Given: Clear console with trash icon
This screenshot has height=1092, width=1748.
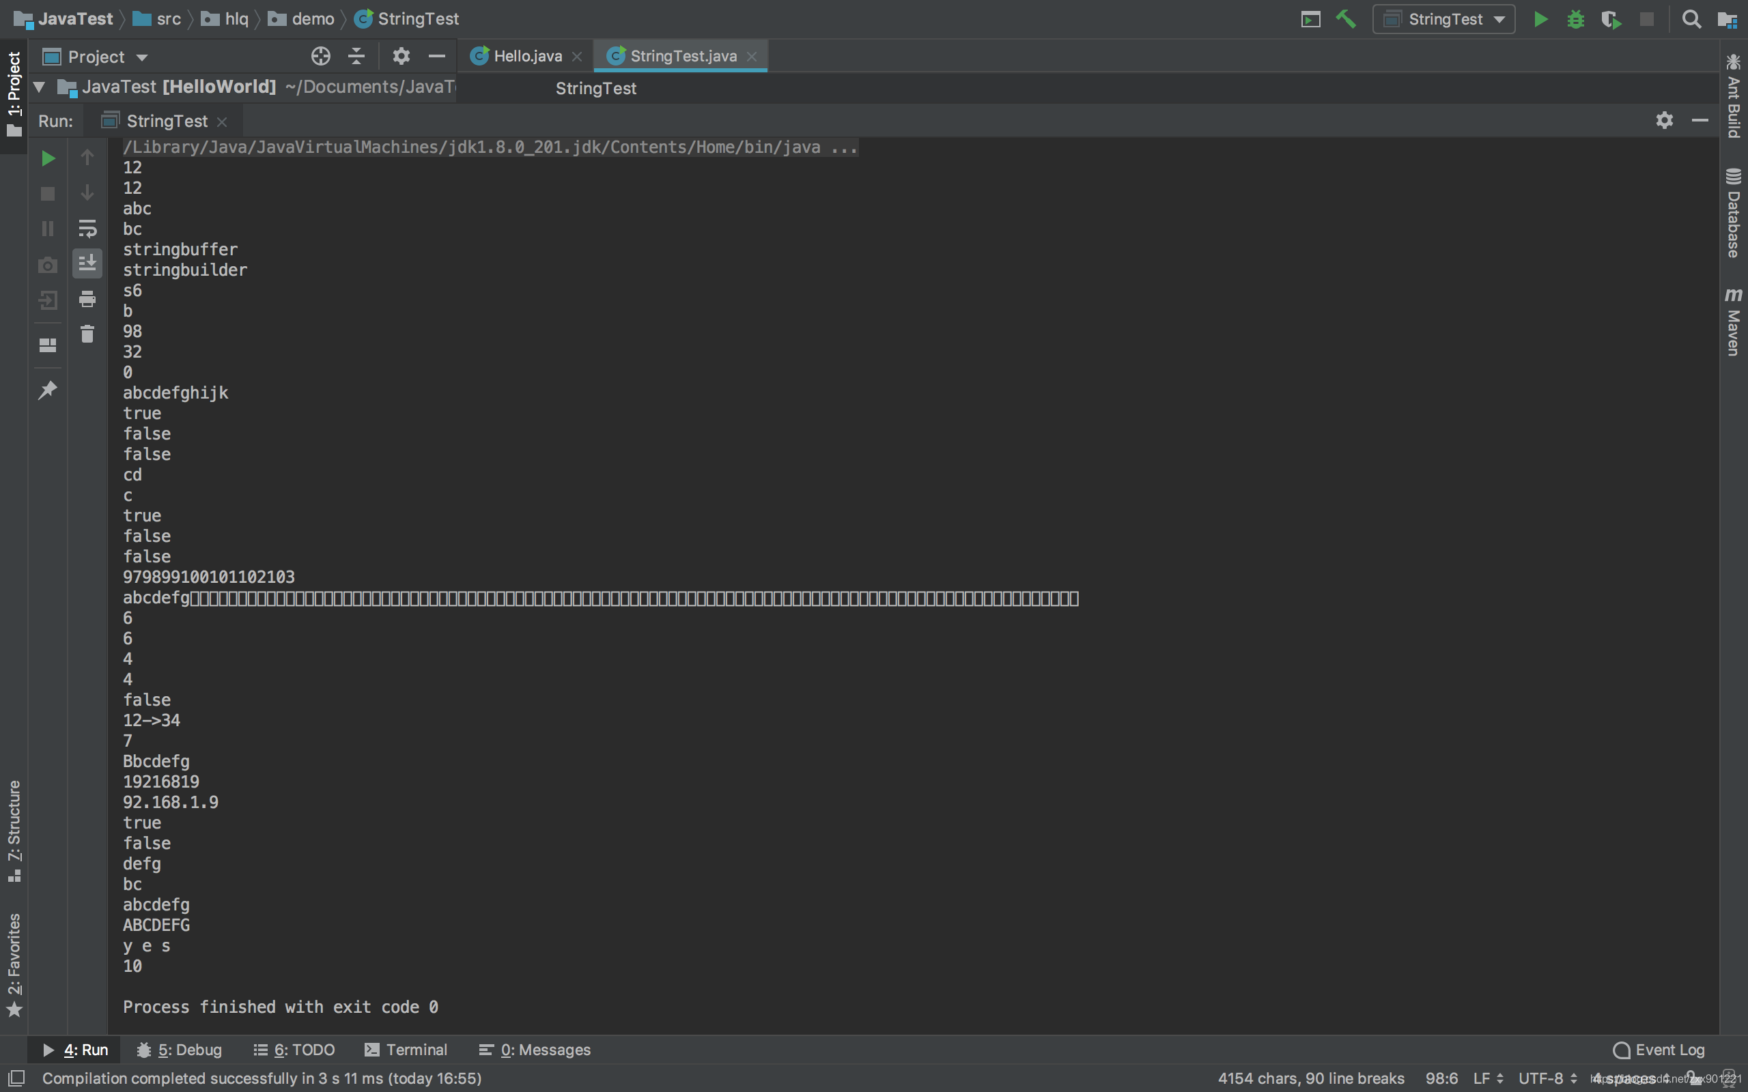Looking at the screenshot, I should tap(87, 334).
